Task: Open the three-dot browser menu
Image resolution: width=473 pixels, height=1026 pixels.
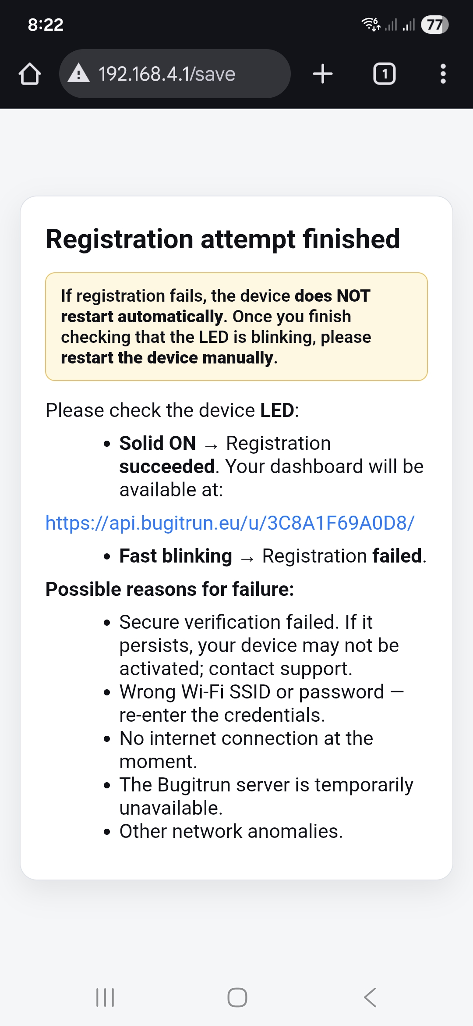Action: pos(443,74)
